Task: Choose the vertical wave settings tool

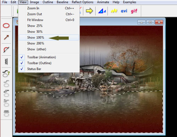Action: tap(6, 61)
